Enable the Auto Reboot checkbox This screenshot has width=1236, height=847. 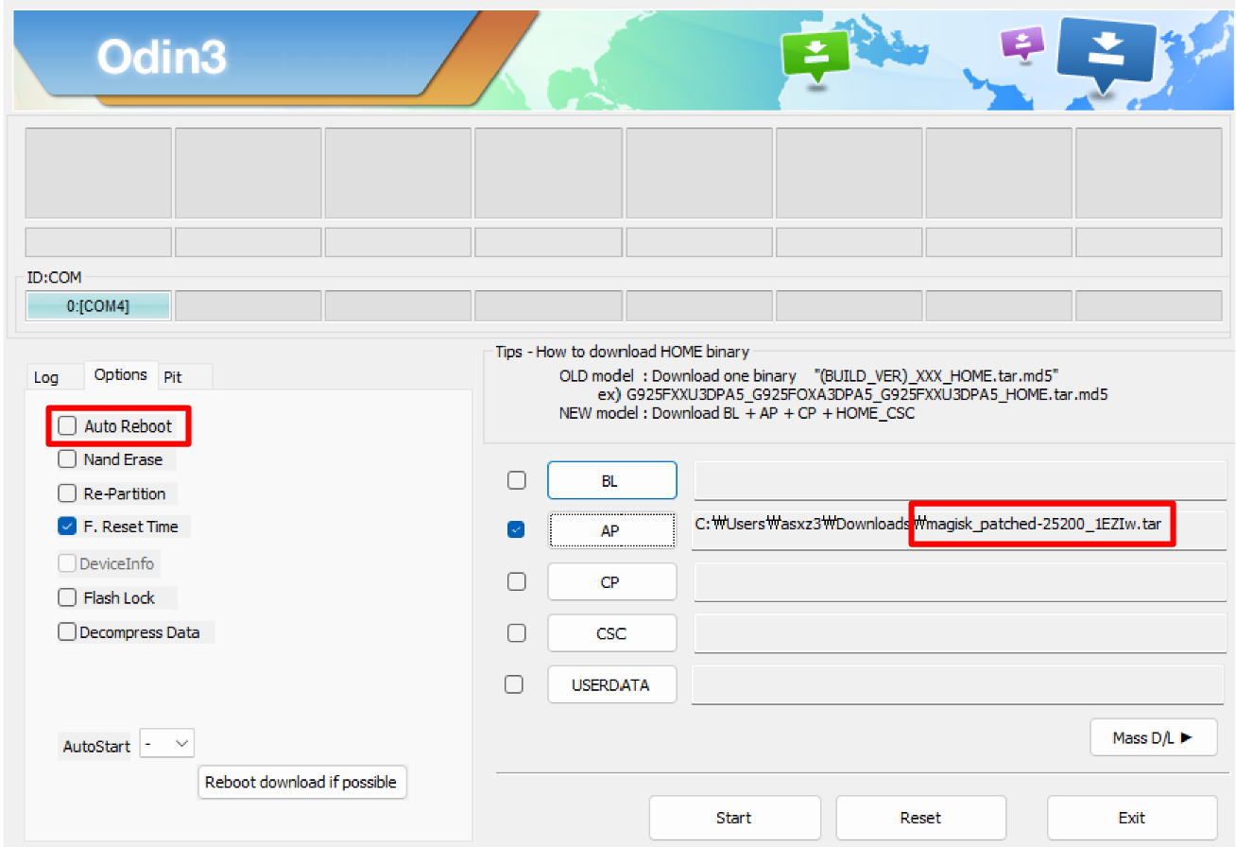tap(67, 426)
